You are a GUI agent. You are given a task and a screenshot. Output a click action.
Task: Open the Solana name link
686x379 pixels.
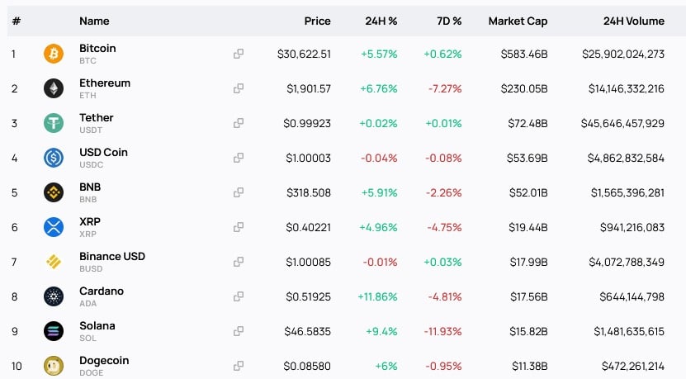pyautogui.click(x=97, y=325)
